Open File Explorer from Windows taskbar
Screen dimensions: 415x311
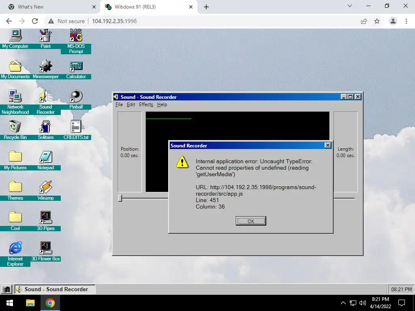point(30,303)
